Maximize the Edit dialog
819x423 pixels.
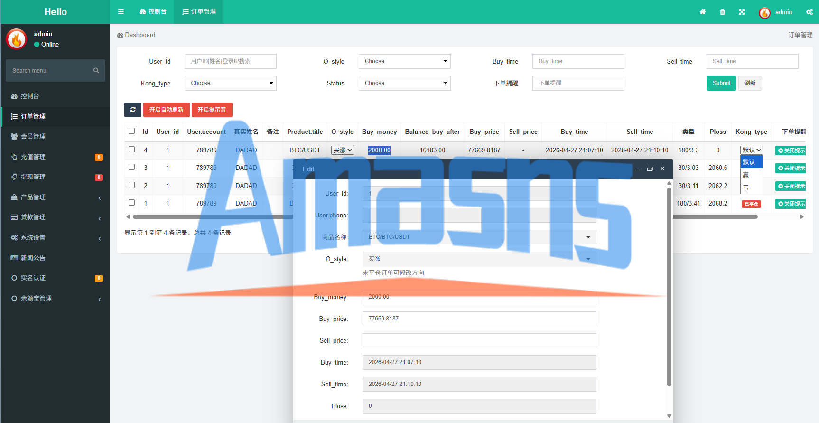pos(650,169)
